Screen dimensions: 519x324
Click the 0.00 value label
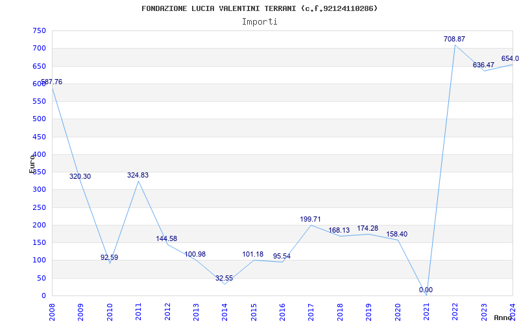(426, 290)
